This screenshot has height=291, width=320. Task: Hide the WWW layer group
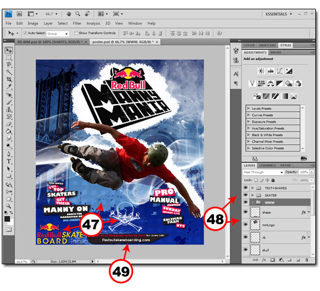pyautogui.click(x=246, y=203)
